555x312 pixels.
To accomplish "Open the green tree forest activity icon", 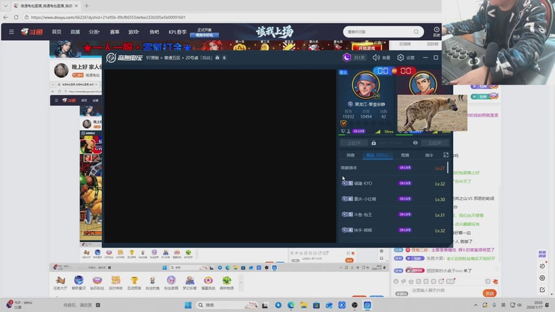I will point(227,282).
